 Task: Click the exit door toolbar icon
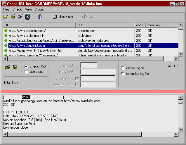pyautogui.click(x=40, y=17)
